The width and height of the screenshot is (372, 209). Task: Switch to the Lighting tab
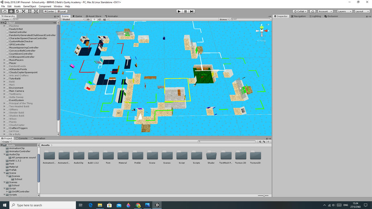point(315,16)
